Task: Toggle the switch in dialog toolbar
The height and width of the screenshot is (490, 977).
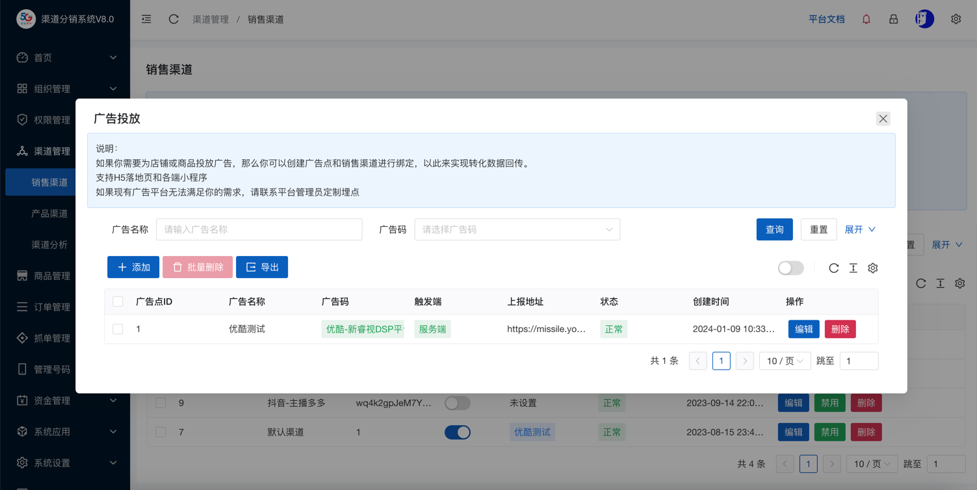Action: [790, 268]
